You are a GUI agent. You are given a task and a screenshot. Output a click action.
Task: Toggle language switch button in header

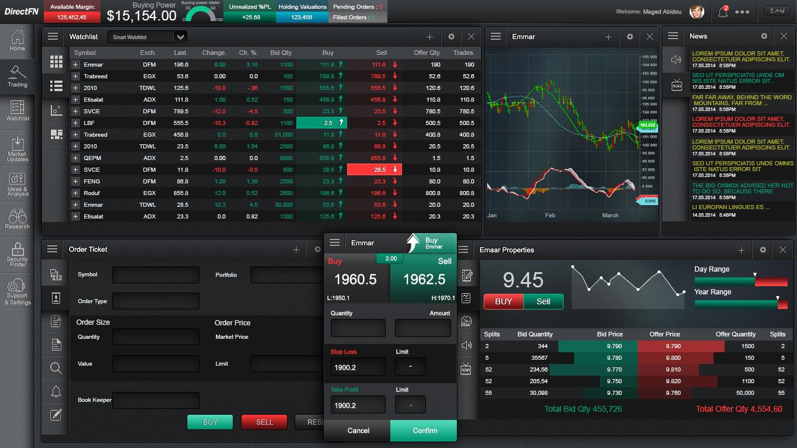coord(777,11)
